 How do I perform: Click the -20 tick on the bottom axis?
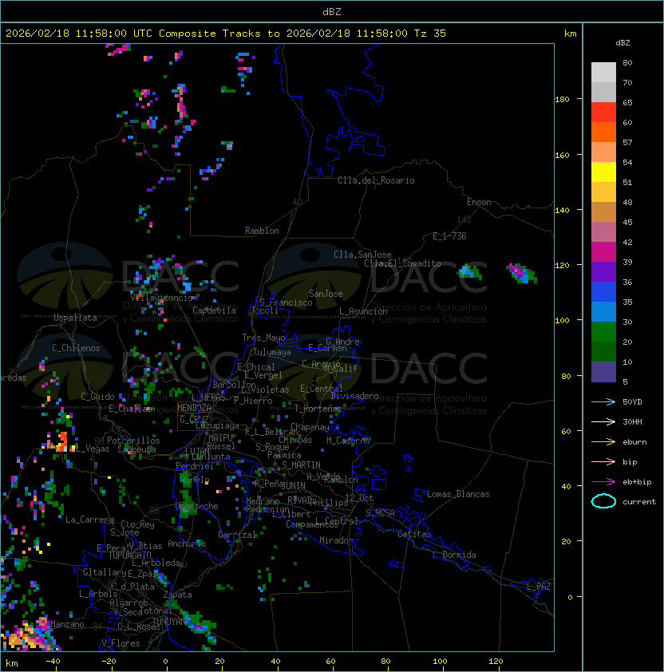click(x=109, y=662)
